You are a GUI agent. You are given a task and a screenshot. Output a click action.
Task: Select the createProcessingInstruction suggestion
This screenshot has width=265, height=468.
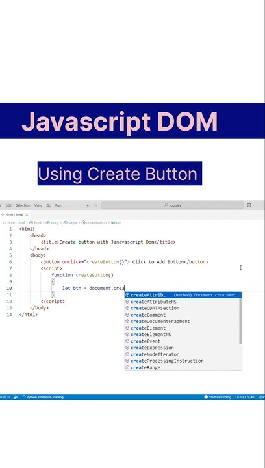(182, 361)
